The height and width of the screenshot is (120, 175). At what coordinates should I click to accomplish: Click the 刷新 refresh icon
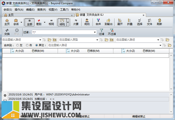[159, 22]
